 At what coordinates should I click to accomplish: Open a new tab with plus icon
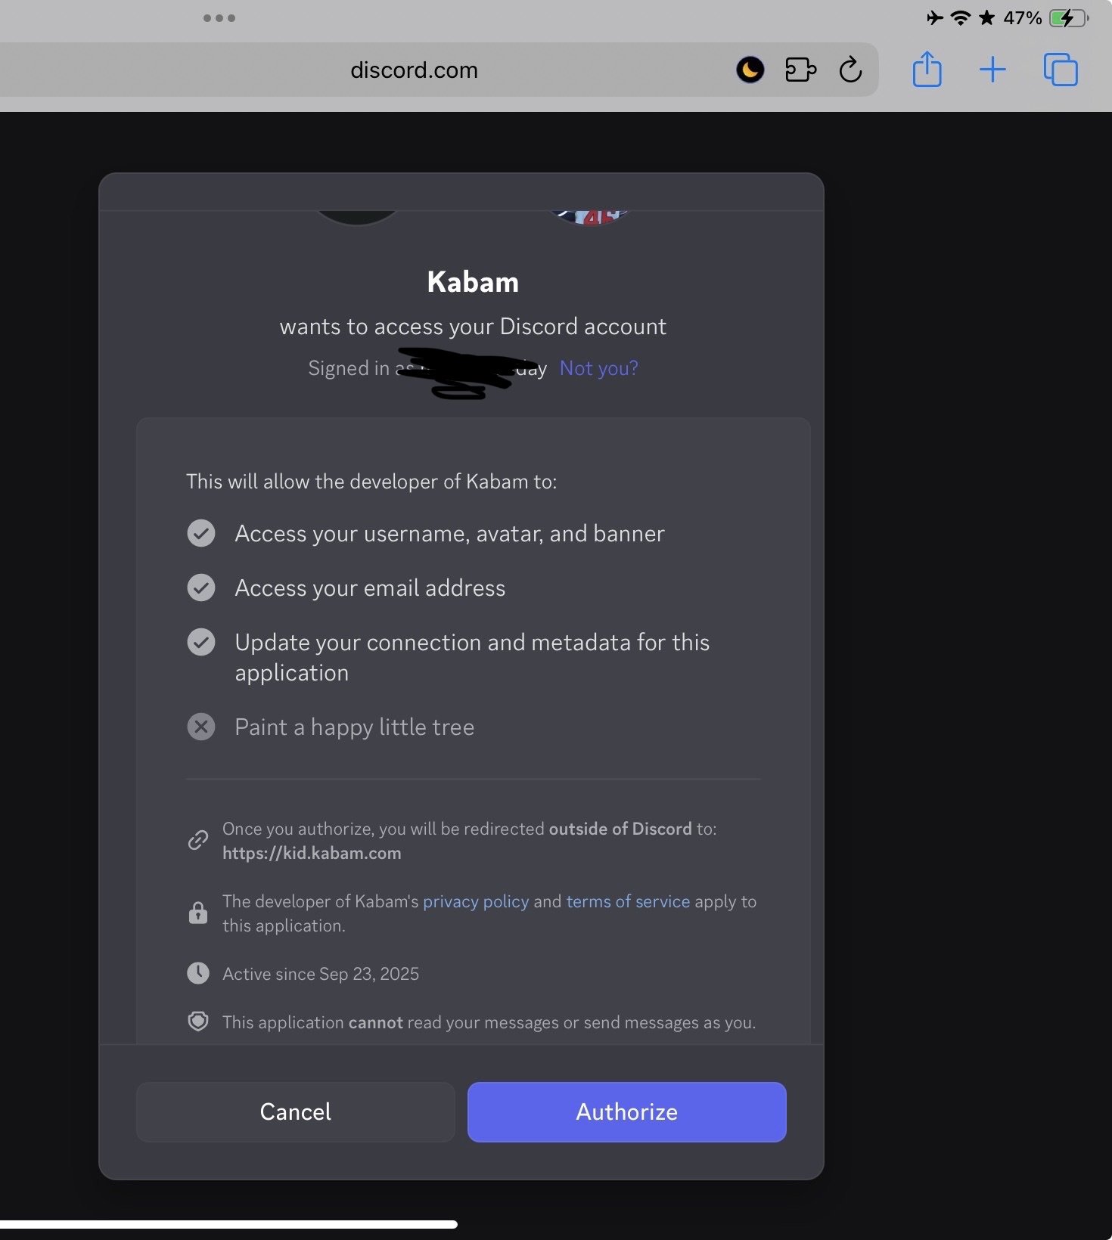pyautogui.click(x=992, y=70)
